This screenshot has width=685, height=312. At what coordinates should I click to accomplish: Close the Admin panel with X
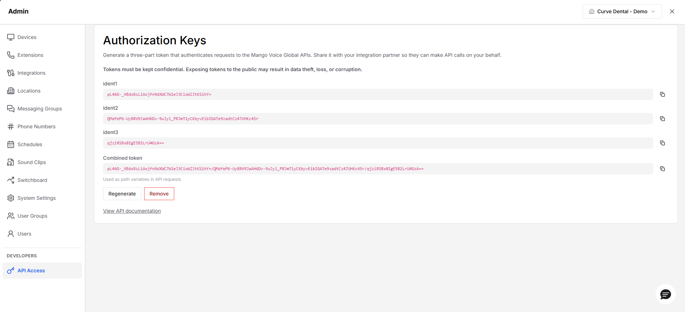pyautogui.click(x=672, y=11)
